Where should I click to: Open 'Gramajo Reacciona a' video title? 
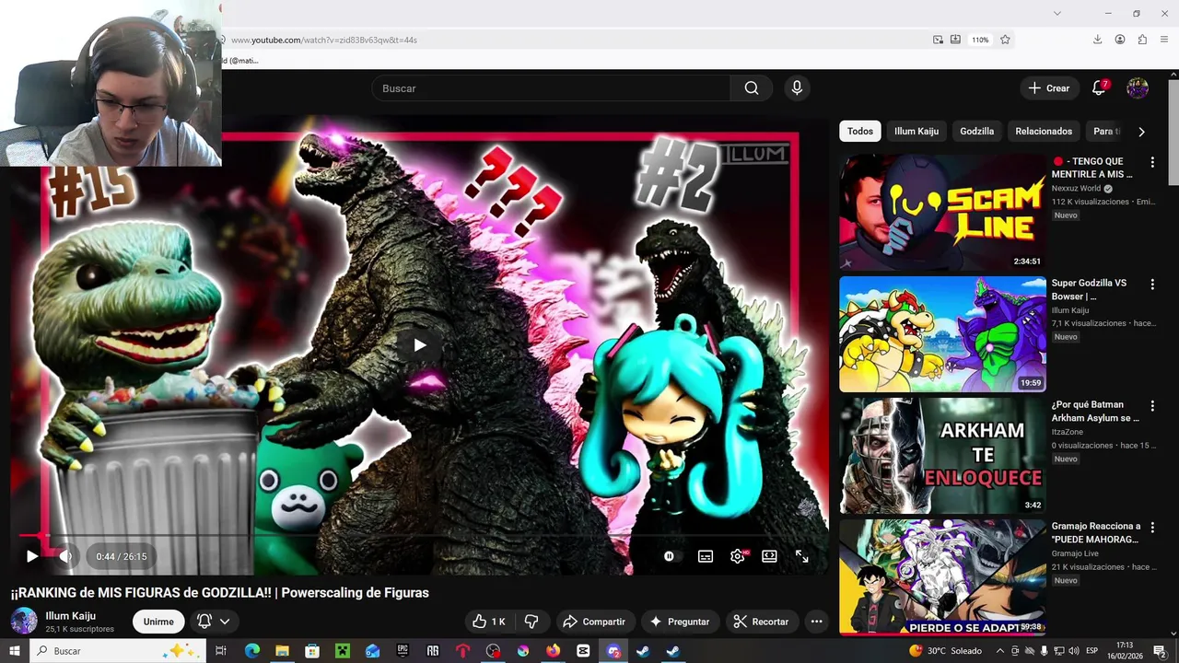point(1096,532)
